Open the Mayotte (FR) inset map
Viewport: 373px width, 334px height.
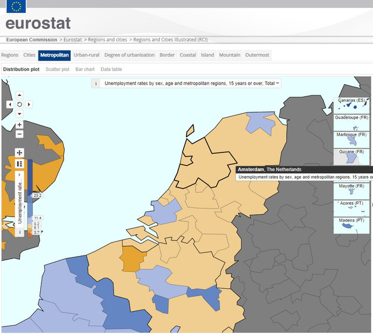(351, 191)
